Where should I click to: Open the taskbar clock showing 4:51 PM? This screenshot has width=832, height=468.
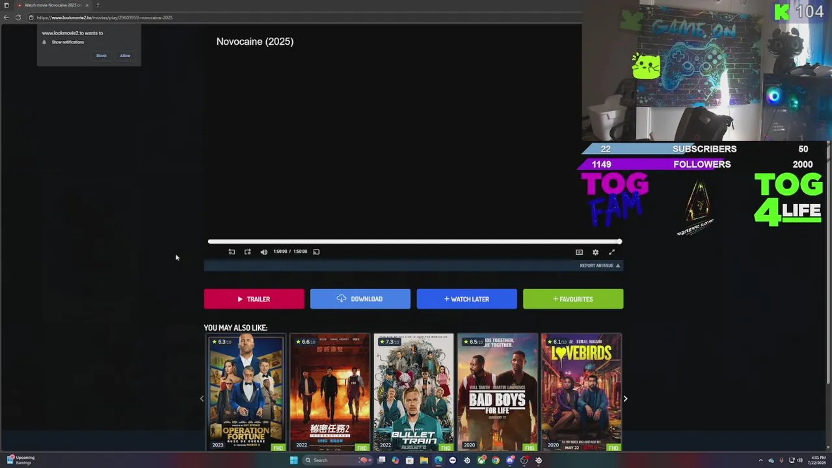tap(817, 460)
